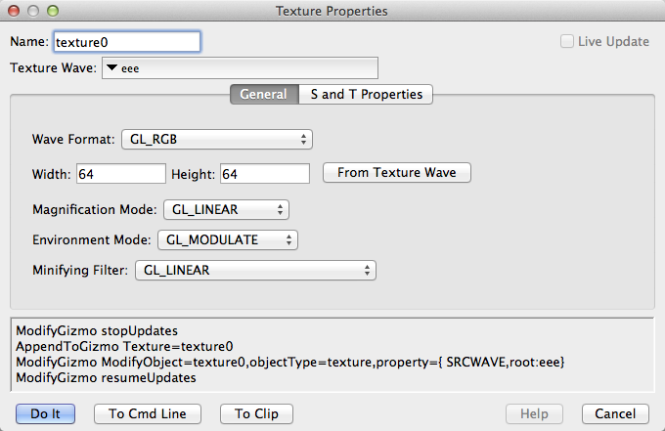Image resolution: width=665 pixels, height=431 pixels.
Task: Open the Wave Format dropdown
Action: [217, 140]
